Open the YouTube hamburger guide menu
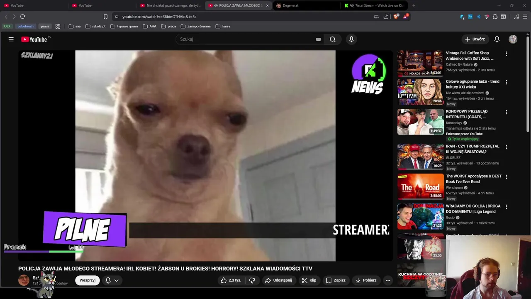531x299 pixels. (11, 39)
